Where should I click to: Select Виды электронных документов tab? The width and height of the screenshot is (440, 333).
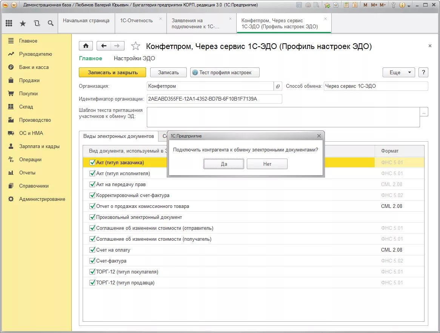pyautogui.click(x=118, y=136)
